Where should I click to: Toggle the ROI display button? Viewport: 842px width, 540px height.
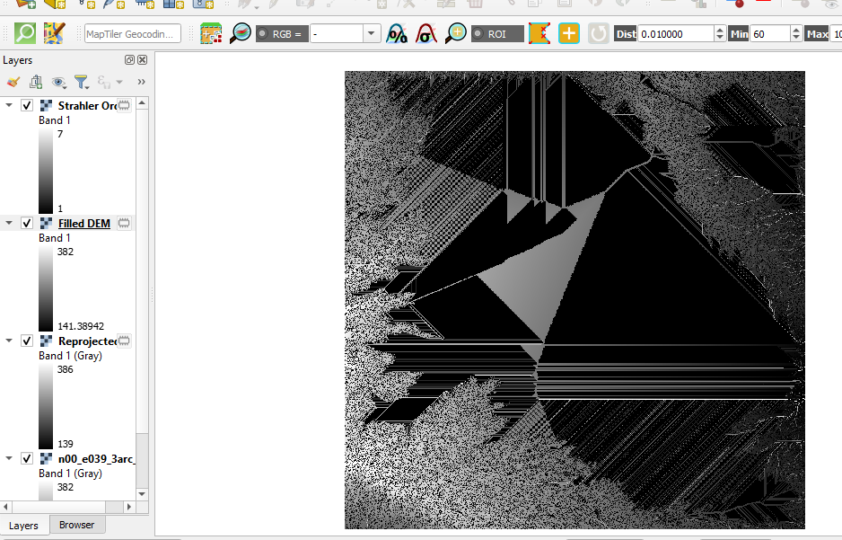(497, 34)
